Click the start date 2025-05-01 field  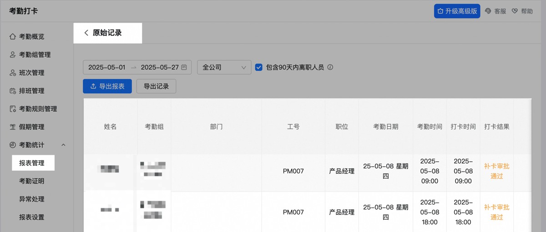click(x=107, y=67)
